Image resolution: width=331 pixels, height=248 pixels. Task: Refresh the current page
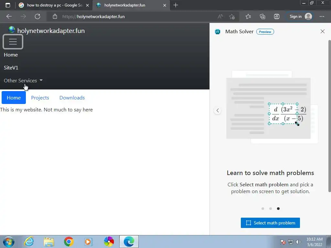pyautogui.click(x=37, y=16)
